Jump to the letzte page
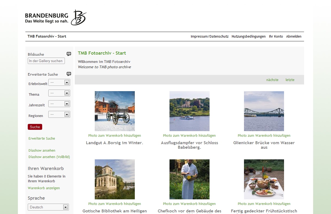The image size is (331, 214). [290, 80]
